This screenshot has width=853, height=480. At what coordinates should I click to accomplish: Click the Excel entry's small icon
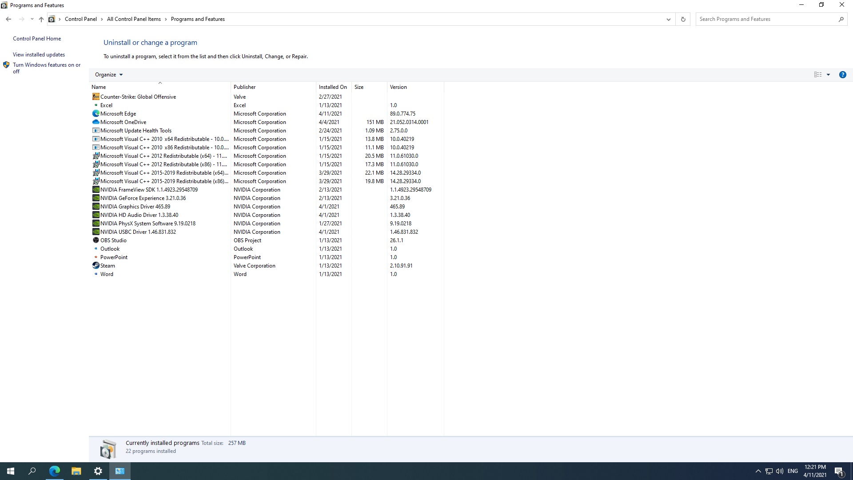(96, 105)
